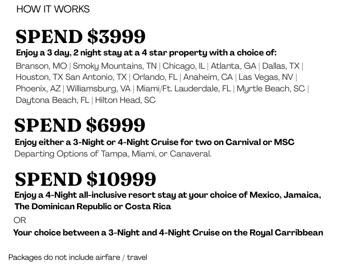Click the SPEND $3999 heading

pos(81,37)
